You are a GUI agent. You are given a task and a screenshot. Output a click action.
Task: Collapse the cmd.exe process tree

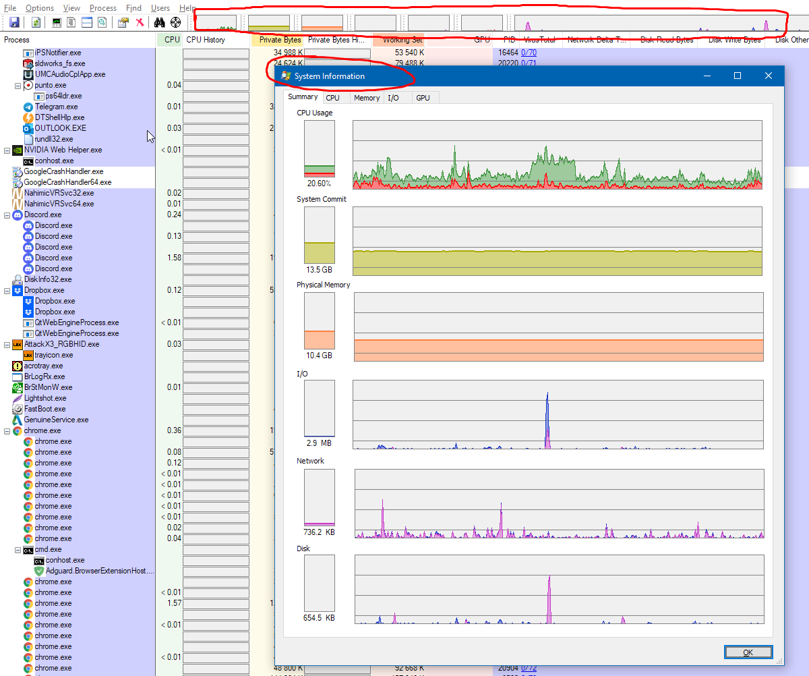click(18, 549)
